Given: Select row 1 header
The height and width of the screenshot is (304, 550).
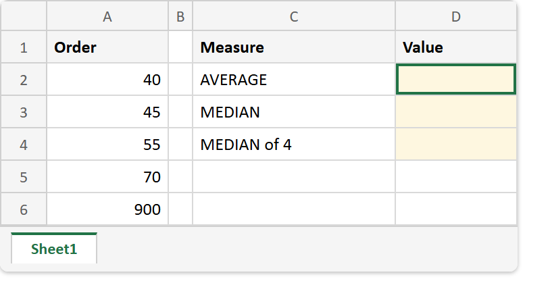Looking at the screenshot, I should point(24,47).
